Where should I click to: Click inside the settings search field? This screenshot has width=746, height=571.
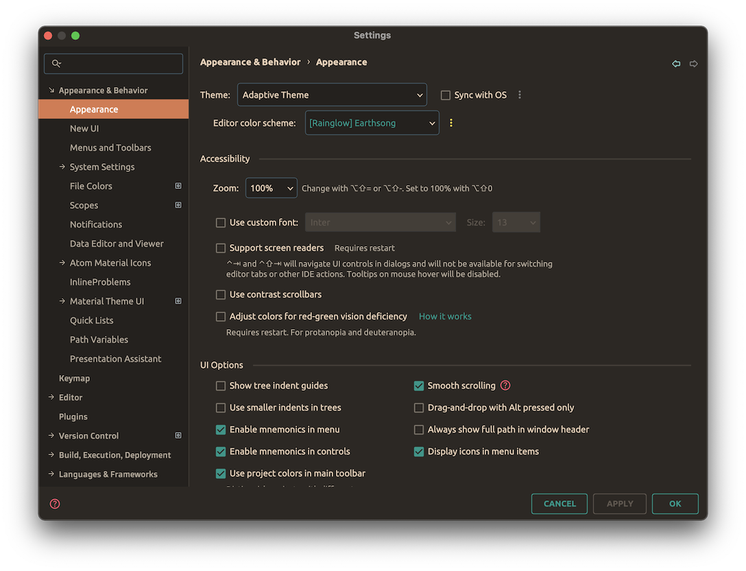pyautogui.click(x=113, y=63)
